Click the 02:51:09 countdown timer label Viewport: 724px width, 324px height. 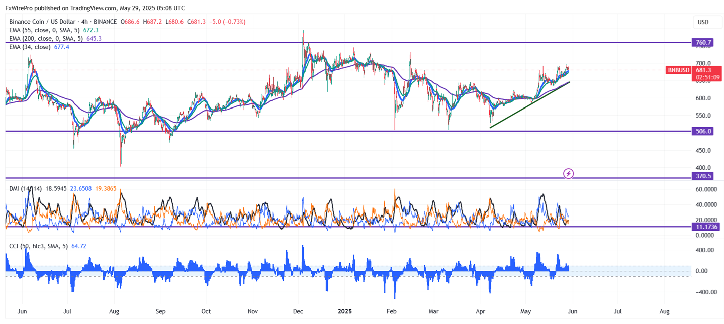point(707,77)
